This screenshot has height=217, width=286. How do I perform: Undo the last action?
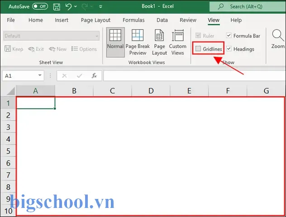(x=68, y=7)
